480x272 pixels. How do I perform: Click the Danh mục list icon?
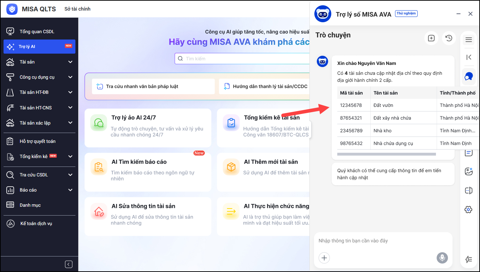pyautogui.click(x=10, y=205)
